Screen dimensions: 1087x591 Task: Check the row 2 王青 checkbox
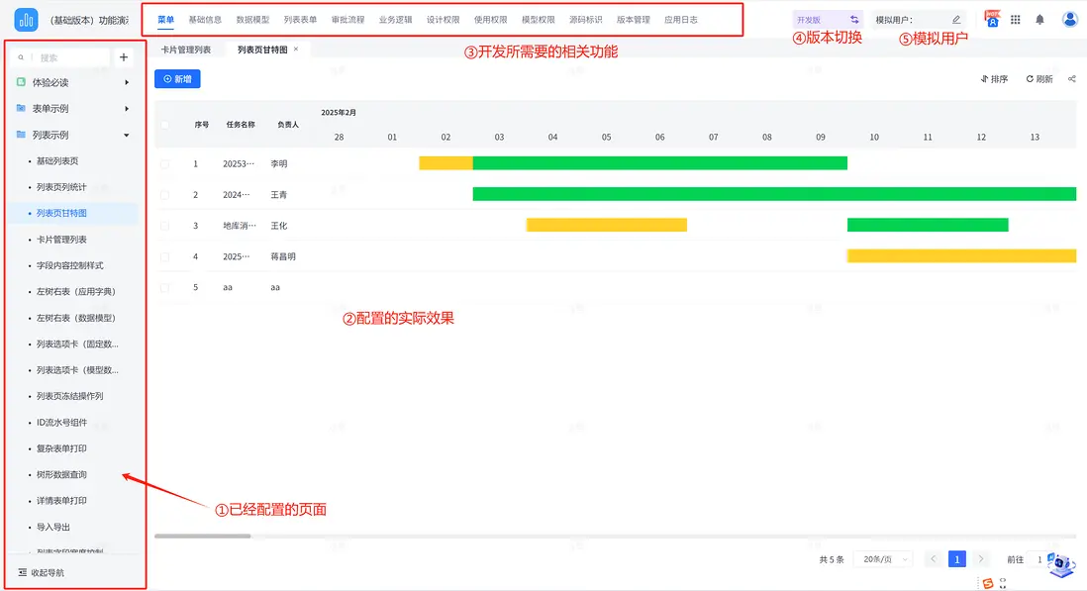(164, 195)
